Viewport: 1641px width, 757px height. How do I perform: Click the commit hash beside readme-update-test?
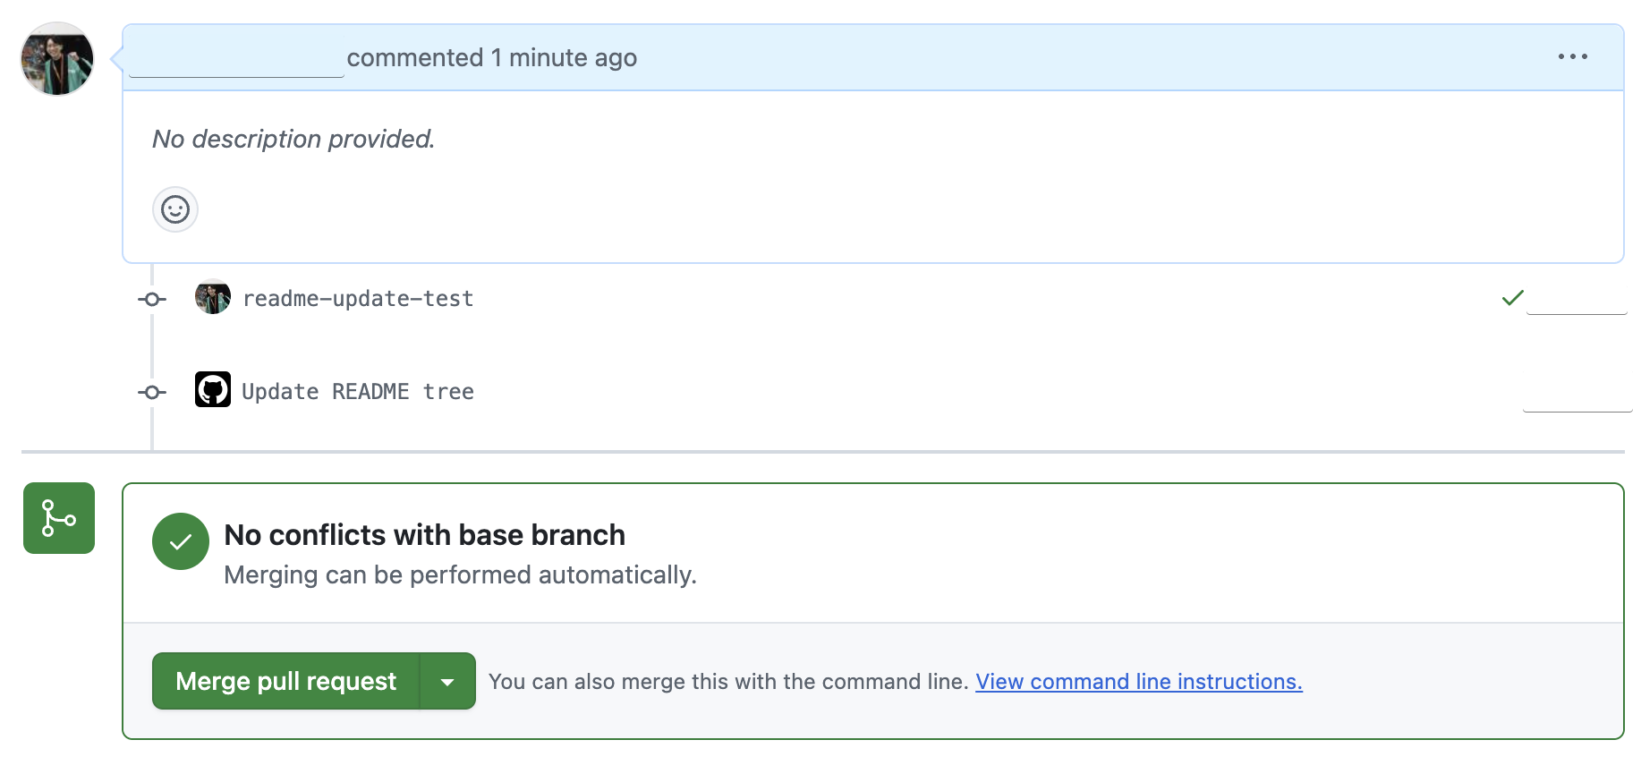[x=1577, y=300]
